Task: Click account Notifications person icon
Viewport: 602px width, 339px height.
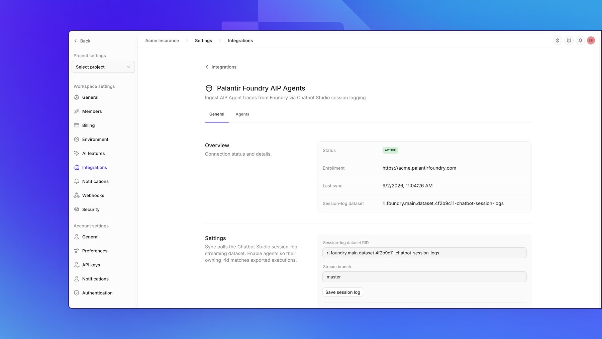Action: click(77, 279)
